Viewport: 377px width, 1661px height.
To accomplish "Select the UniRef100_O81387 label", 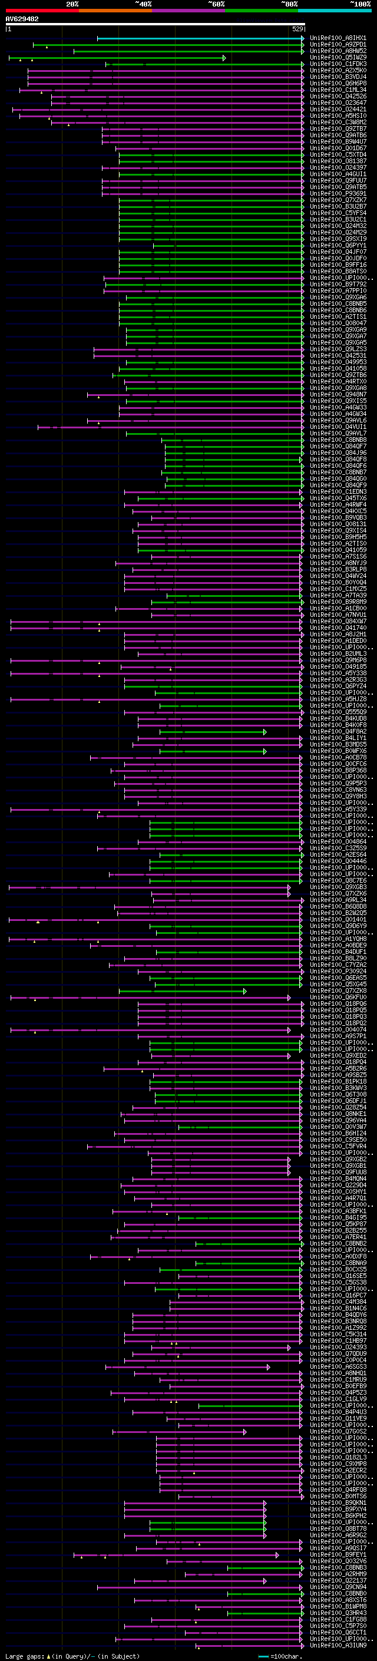I will [338, 161].
